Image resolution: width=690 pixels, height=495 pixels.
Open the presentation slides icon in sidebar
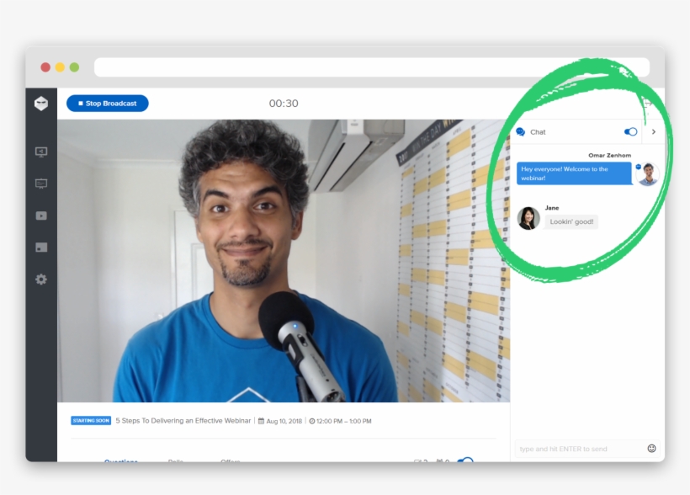tap(41, 184)
